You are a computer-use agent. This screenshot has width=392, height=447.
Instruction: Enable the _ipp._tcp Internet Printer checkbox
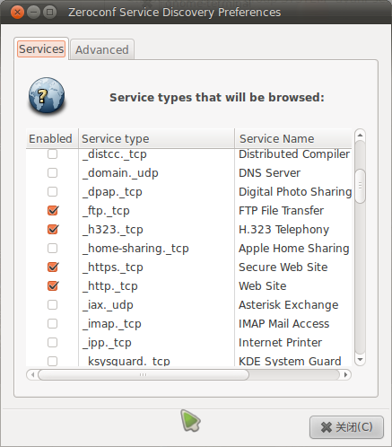coord(53,343)
